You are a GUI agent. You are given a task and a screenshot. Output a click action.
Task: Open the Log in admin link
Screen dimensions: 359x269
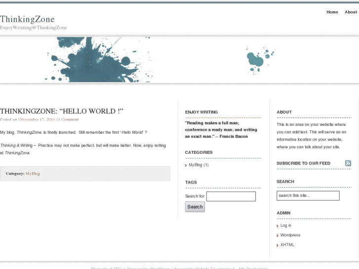point(286,226)
